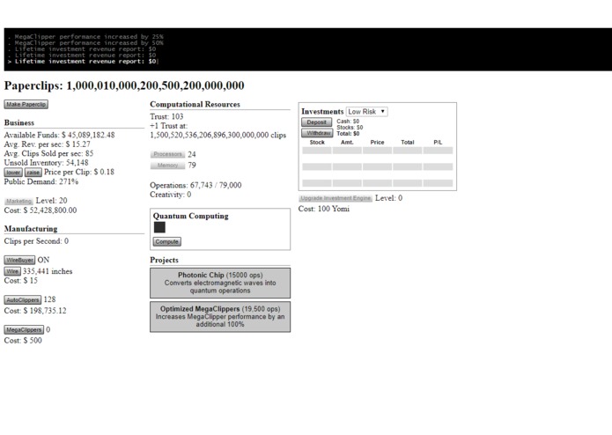Click the Projects heading
Screen dimensions: 612x435
point(164,260)
